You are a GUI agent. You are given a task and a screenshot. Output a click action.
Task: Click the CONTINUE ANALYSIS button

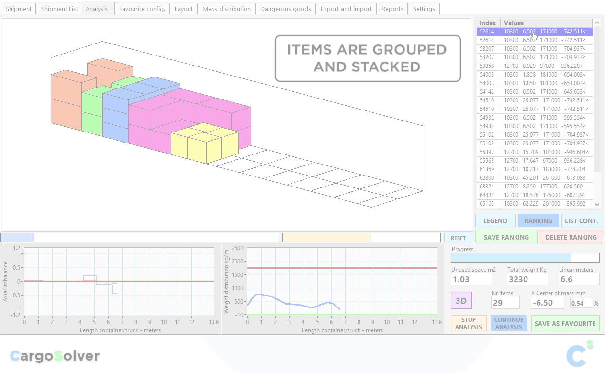(508, 324)
